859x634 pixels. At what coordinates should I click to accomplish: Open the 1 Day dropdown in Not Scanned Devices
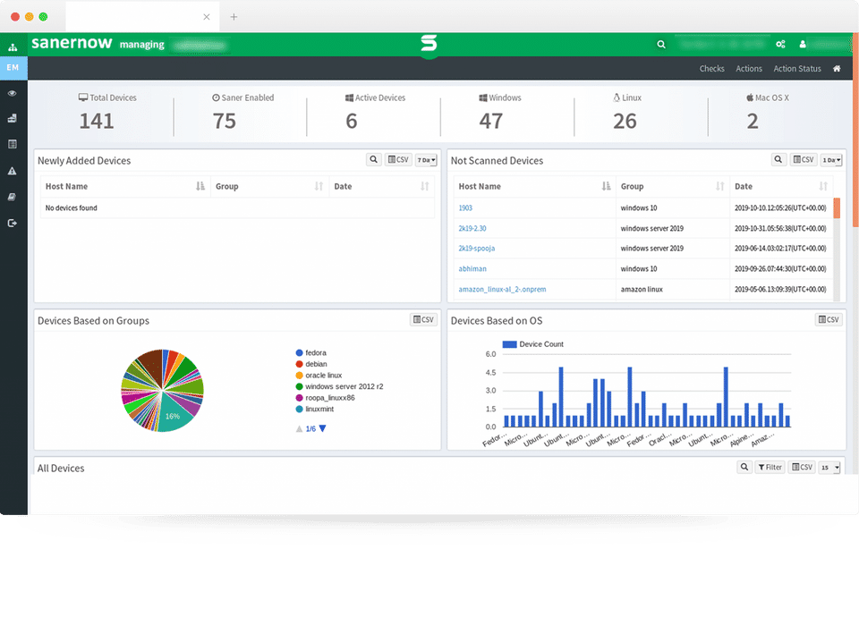pos(831,160)
